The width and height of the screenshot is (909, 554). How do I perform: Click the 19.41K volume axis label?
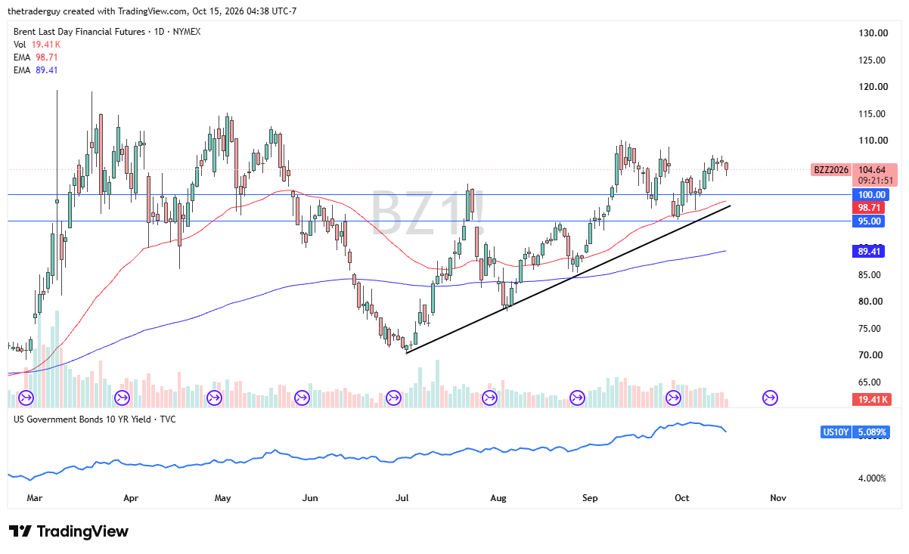click(x=871, y=399)
